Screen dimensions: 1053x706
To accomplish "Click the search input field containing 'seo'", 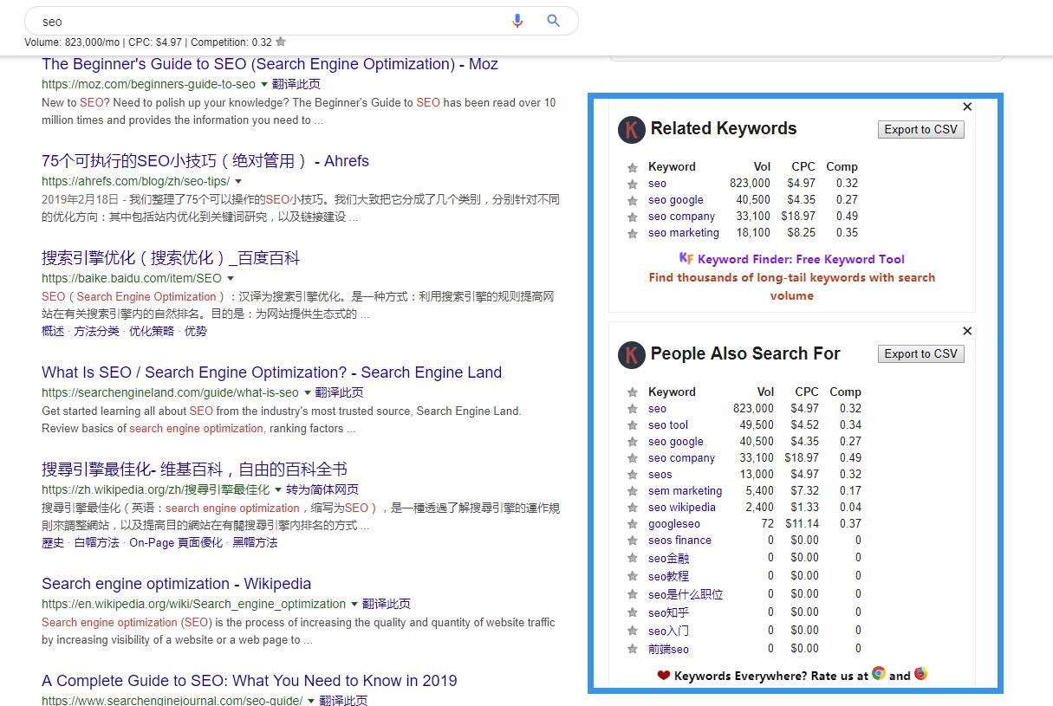I will coord(260,21).
